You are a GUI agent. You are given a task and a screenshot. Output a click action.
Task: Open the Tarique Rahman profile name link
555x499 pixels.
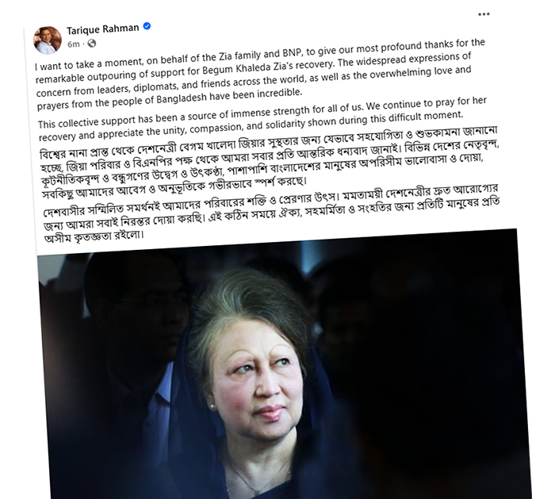102,29
